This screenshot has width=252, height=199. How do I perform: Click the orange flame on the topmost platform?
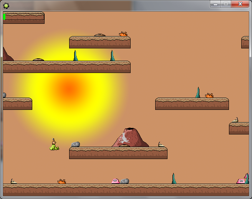click(123, 34)
